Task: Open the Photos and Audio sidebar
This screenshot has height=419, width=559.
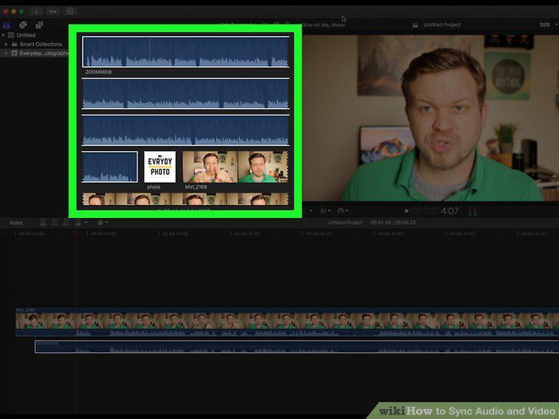Action: click(x=23, y=25)
